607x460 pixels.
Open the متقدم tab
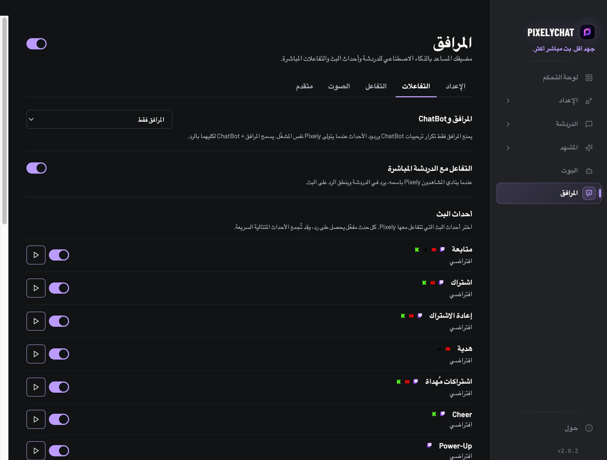[304, 86]
